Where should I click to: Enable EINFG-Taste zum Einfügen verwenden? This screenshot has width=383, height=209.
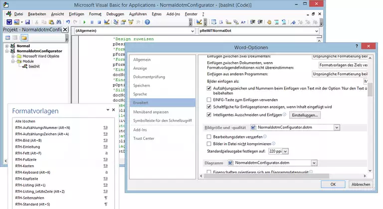click(209, 100)
